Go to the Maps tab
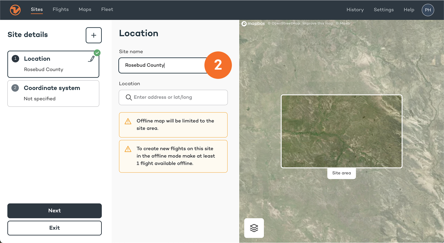Screen dimensions: 444x243 click(x=85, y=10)
